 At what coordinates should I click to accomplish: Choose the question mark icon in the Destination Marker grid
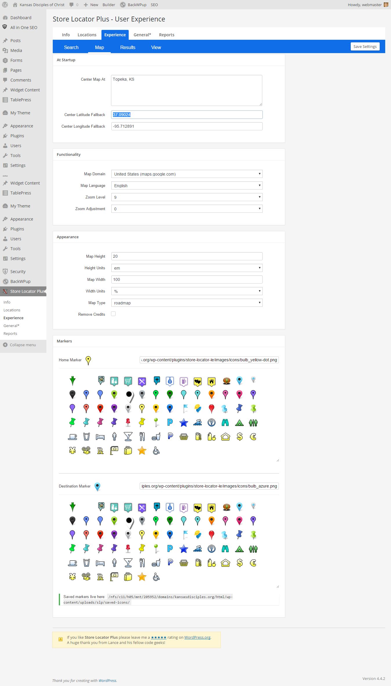point(212,549)
